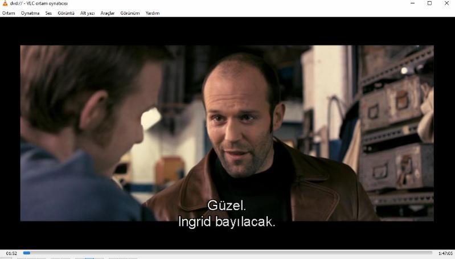This screenshot has width=455, height=259.
Task: Click the blue seek position handle
Action: pos(26,253)
